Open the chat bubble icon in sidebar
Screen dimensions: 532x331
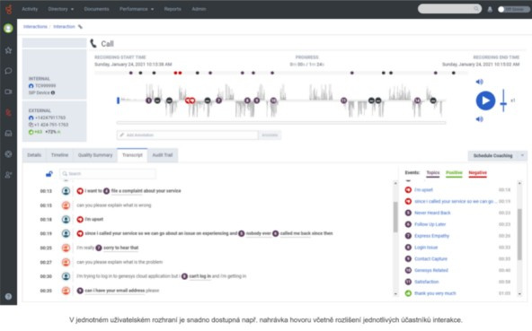coord(8,71)
